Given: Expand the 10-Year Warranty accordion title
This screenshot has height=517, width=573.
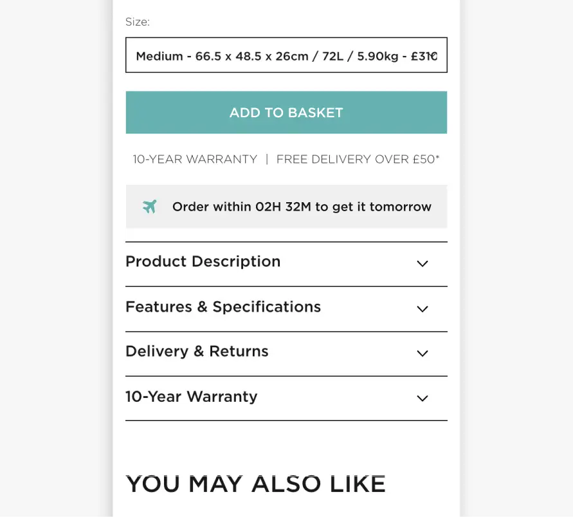Looking at the screenshot, I should point(192,397).
